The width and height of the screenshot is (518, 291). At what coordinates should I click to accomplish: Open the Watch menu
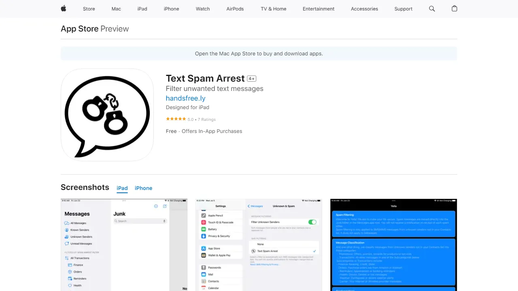pyautogui.click(x=203, y=9)
